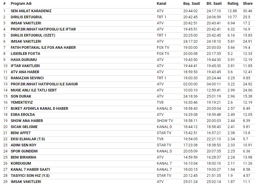Image resolution: width=255 pixels, height=184 pixels.
Task: Select the YEMEKTEYIZ program name
Action: [x=22, y=103]
